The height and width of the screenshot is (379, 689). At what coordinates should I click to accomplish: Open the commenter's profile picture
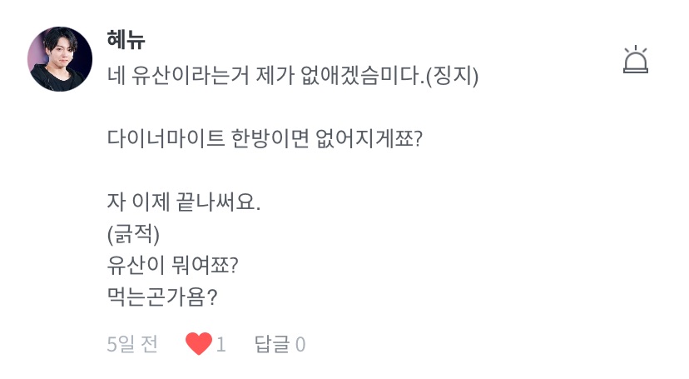[x=60, y=59]
